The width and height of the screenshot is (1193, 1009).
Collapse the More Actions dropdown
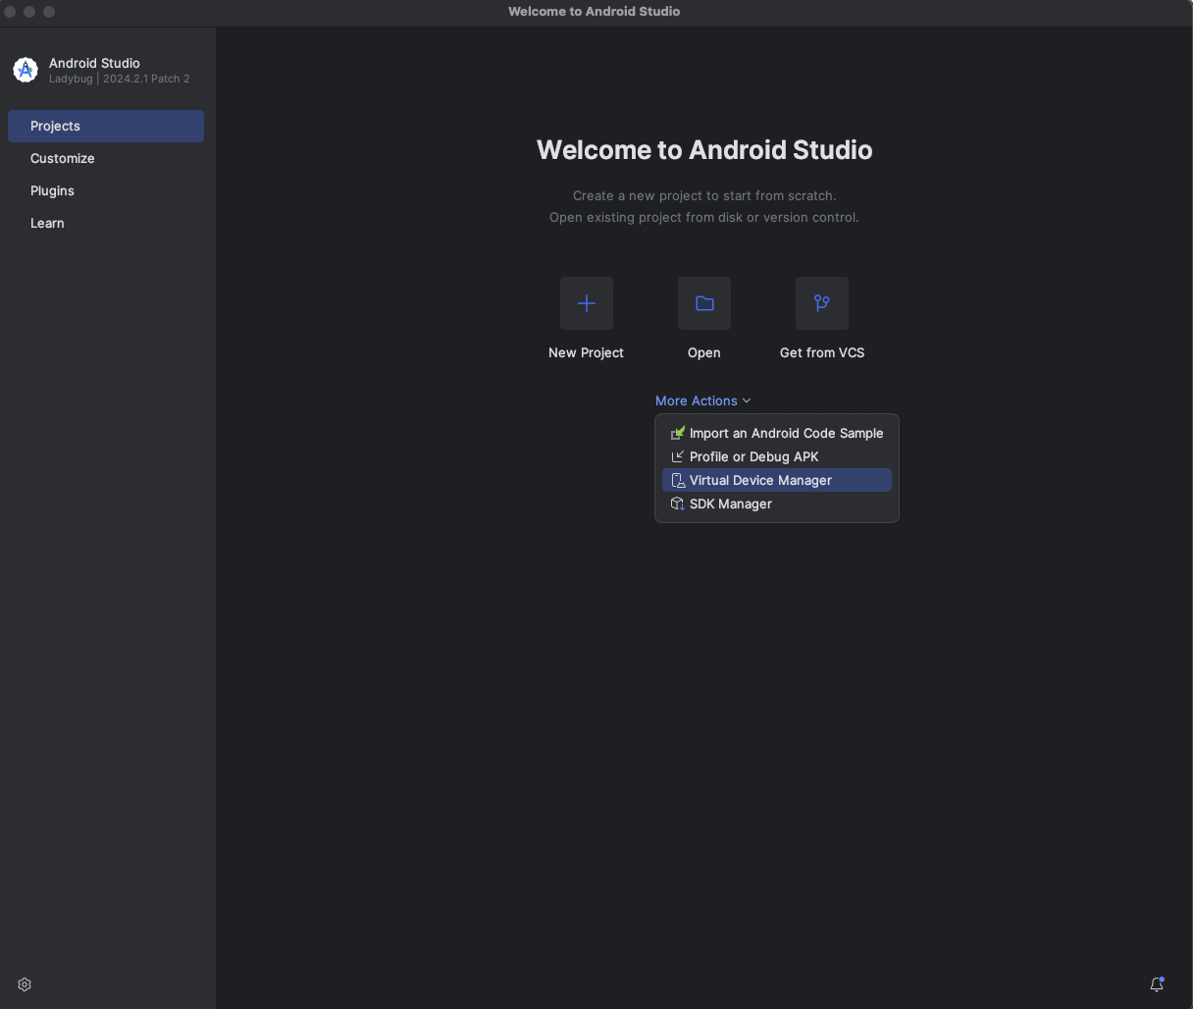coord(696,400)
